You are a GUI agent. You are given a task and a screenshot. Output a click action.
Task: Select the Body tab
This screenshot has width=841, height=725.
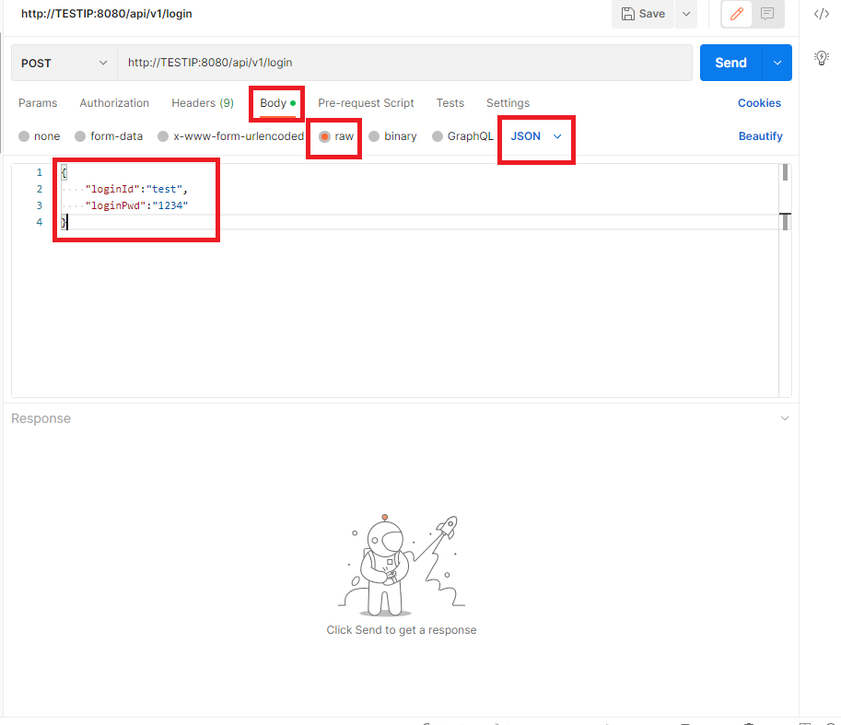point(277,103)
